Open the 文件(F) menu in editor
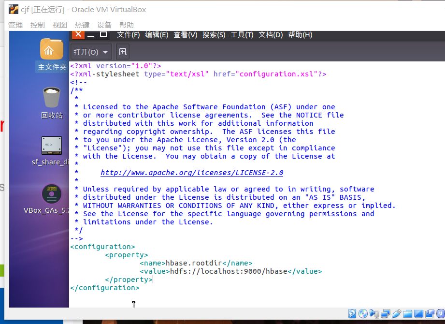This screenshot has height=324, width=445. tap(128, 35)
